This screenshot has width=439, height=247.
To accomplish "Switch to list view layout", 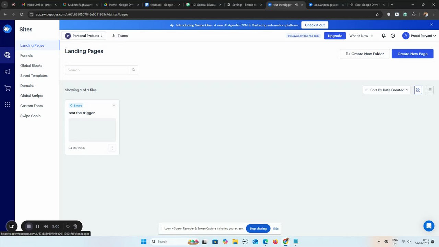I will [x=429, y=90].
